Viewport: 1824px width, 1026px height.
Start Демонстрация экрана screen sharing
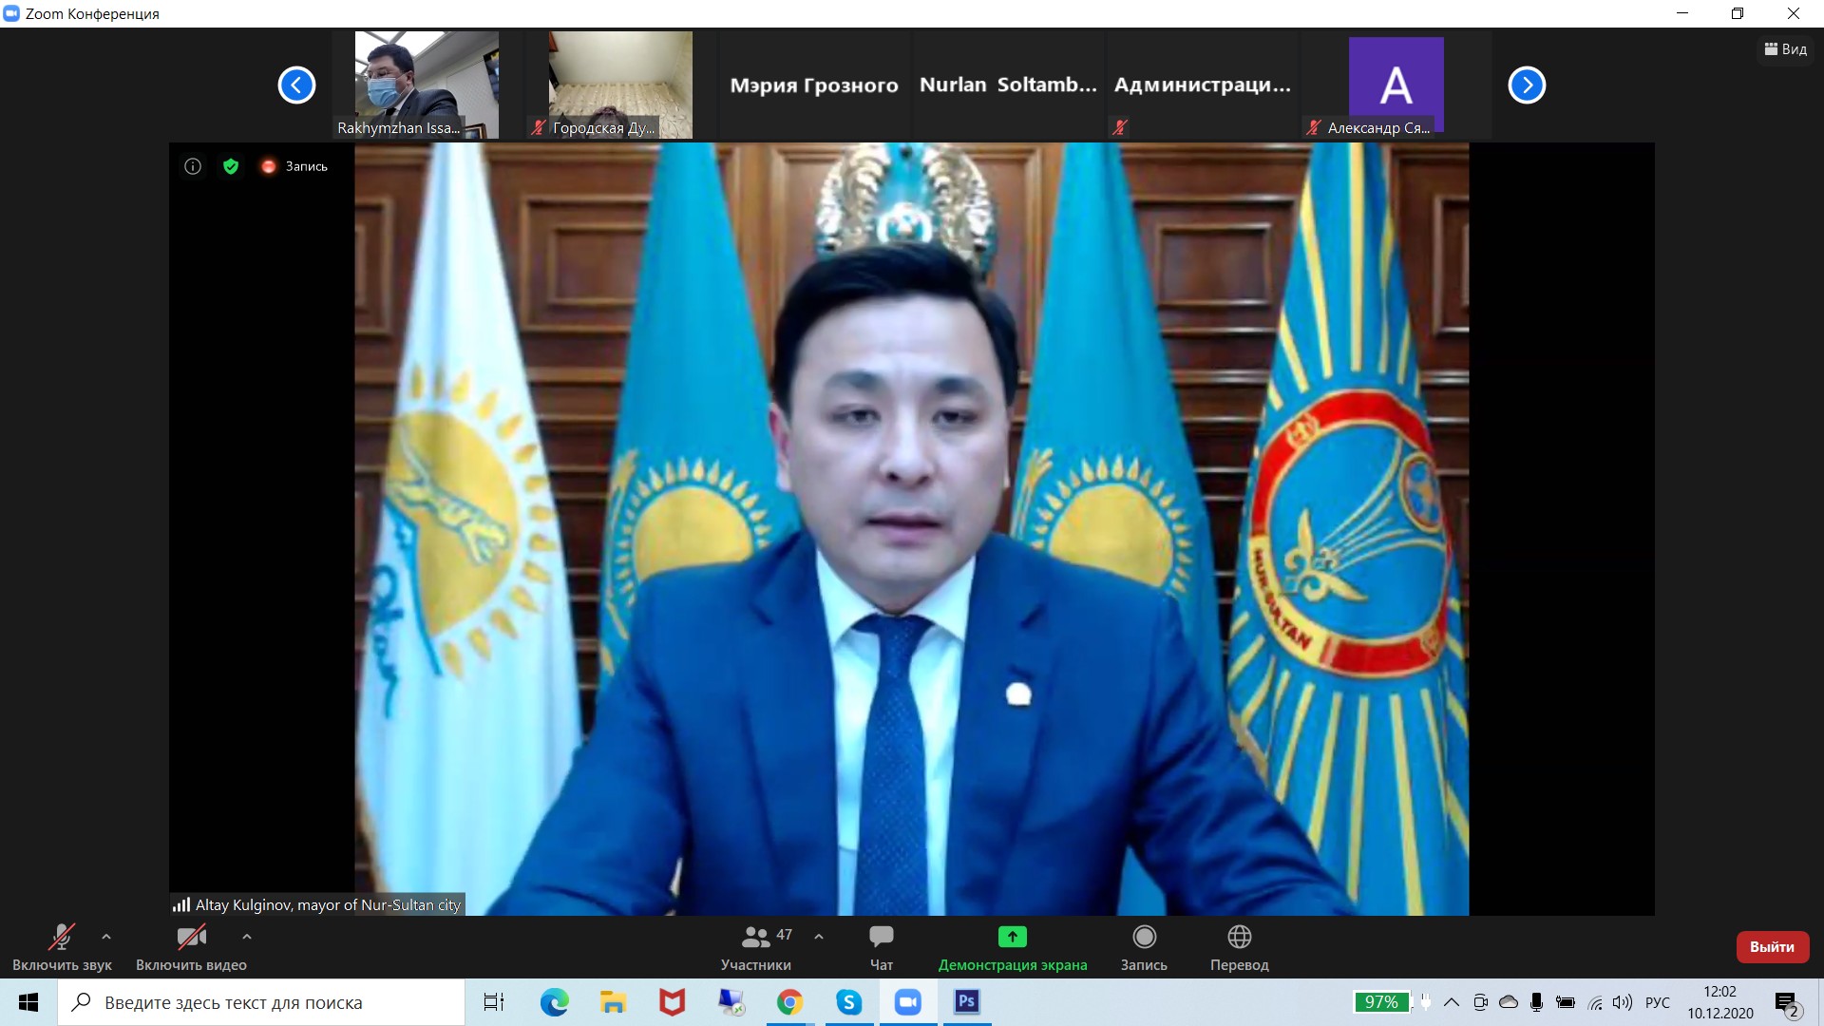coord(1013,947)
